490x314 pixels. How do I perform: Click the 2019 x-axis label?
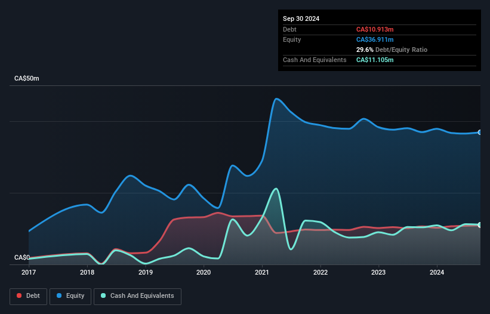coord(146,272)
